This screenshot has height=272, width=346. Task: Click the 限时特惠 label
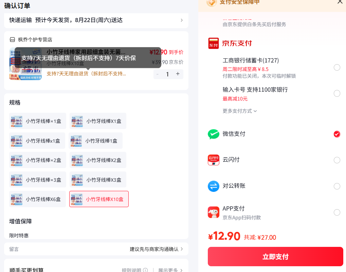(x=19, y=236)
